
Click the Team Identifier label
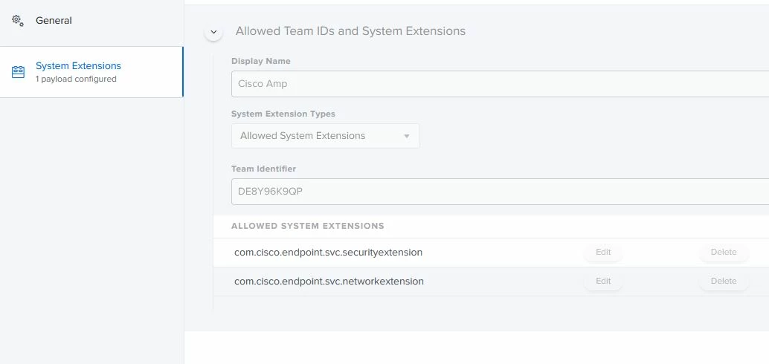263,169
